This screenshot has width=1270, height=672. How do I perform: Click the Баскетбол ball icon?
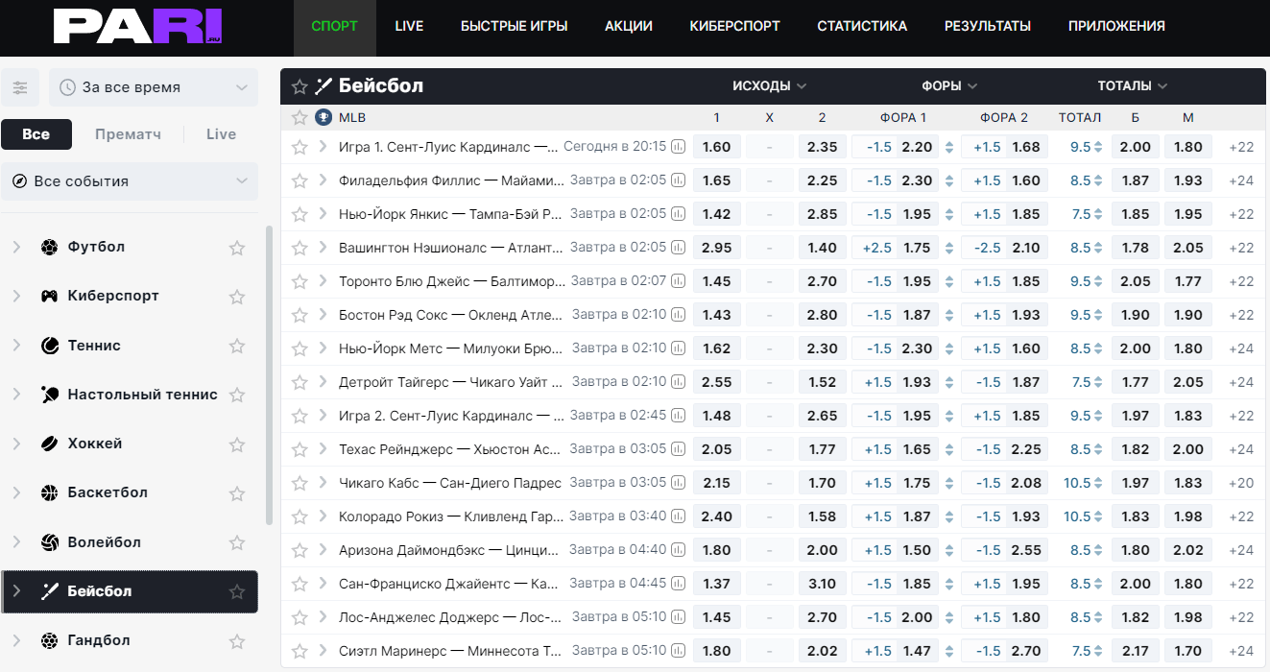click(49, 492)
